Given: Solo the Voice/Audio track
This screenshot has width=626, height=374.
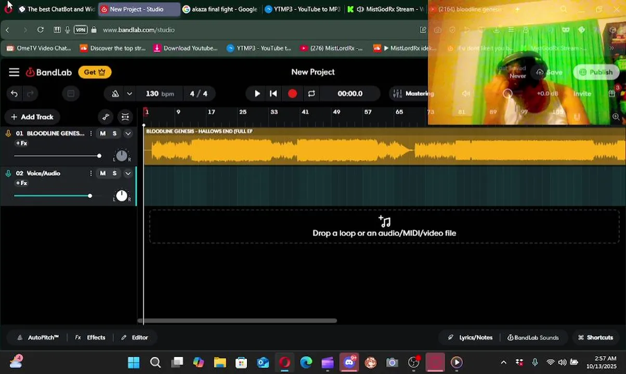Looking at the screenshot, I should pos(114,173).
